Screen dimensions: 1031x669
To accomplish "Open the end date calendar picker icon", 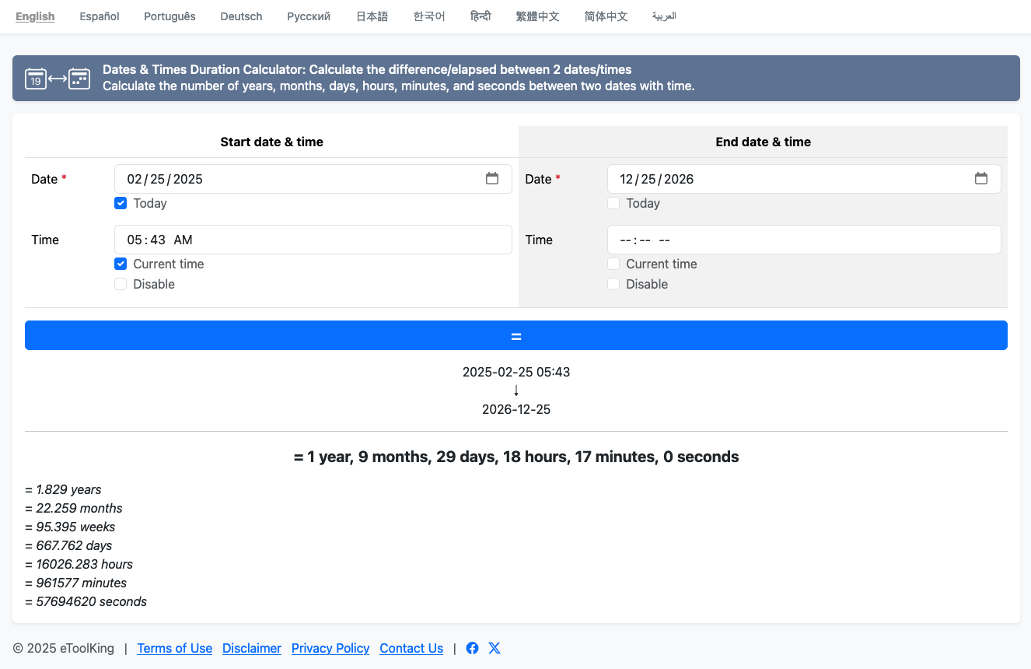I will click(x=981, y=179).
